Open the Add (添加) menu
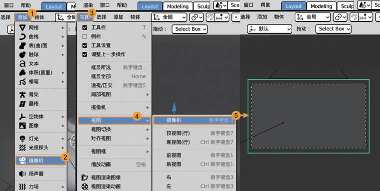Screen dimensions: 380x191 22,17
